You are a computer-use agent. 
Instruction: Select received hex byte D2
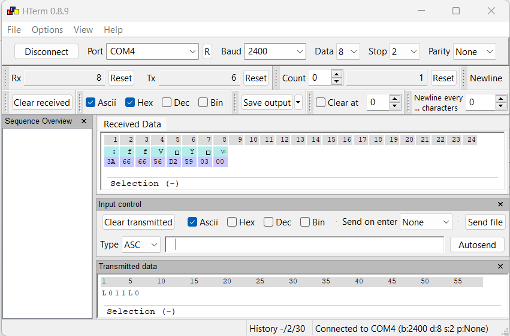pyautogui.click(x=173, y=161)
